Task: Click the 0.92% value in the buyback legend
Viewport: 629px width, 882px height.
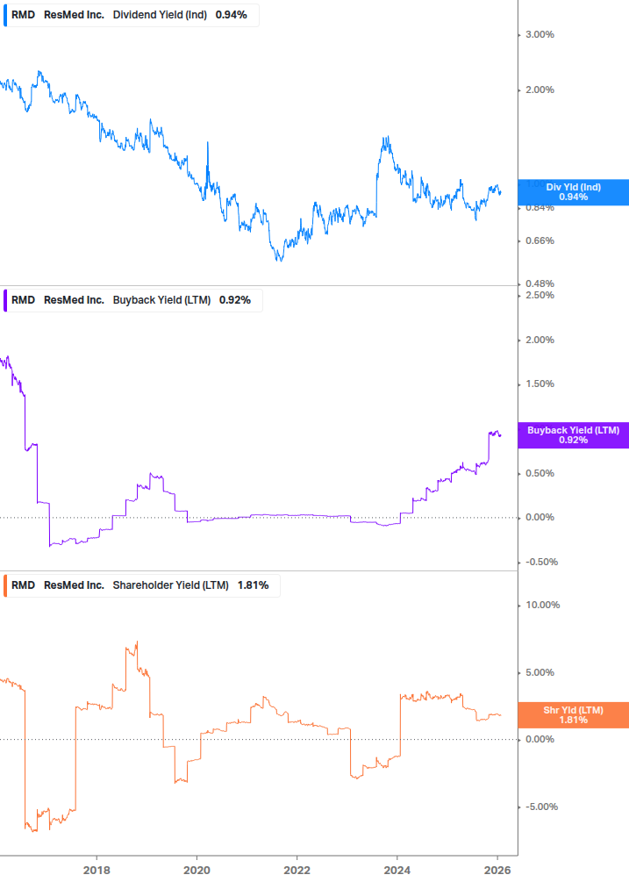Action: [x=235, y=300]
